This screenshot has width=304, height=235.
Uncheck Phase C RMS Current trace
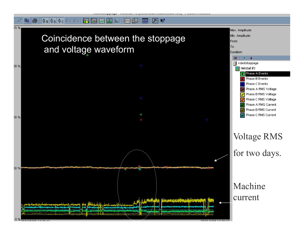click(x=242, y=115)
